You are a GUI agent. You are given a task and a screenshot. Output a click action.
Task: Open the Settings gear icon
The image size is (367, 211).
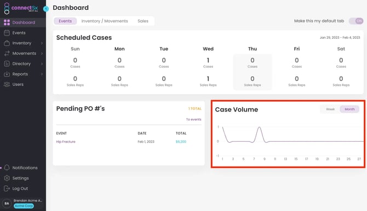coord(7,178)
